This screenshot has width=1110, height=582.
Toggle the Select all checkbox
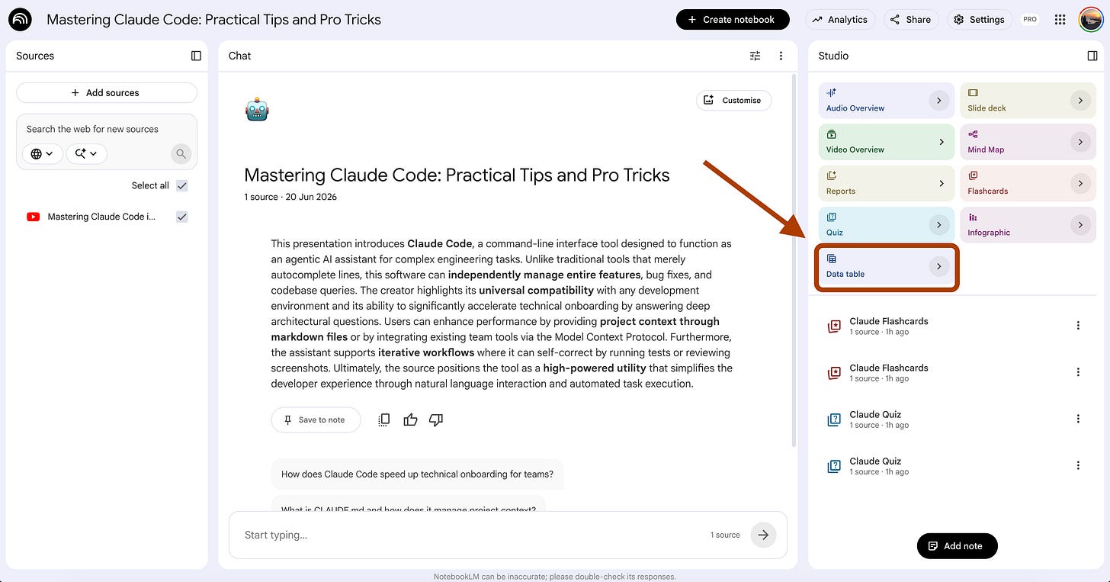pyautogui.click(x=181, y=185)
